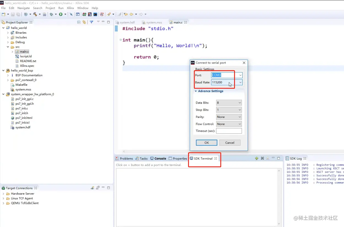This screenshot has height=227, width=344.
Task: Add a port with the green plus icon
Action: point(257,158)
